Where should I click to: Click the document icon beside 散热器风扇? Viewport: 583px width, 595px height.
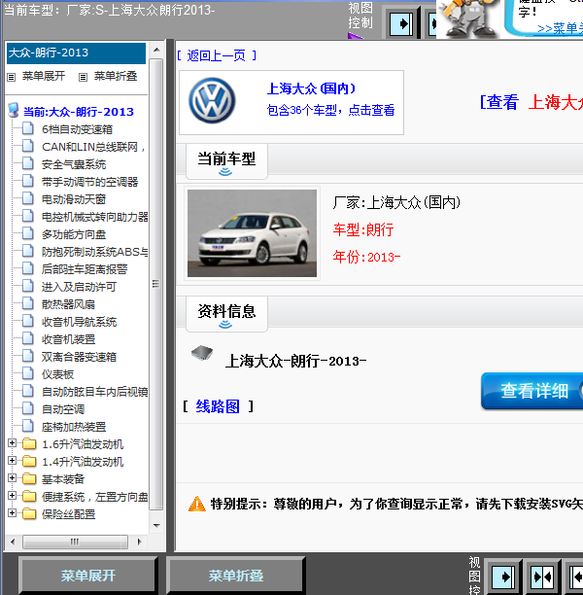coord(27,303)
